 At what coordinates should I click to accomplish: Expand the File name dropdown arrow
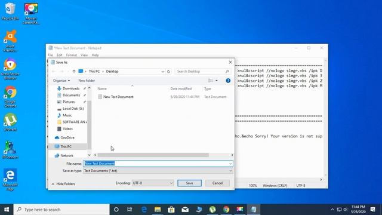point(230,164)
